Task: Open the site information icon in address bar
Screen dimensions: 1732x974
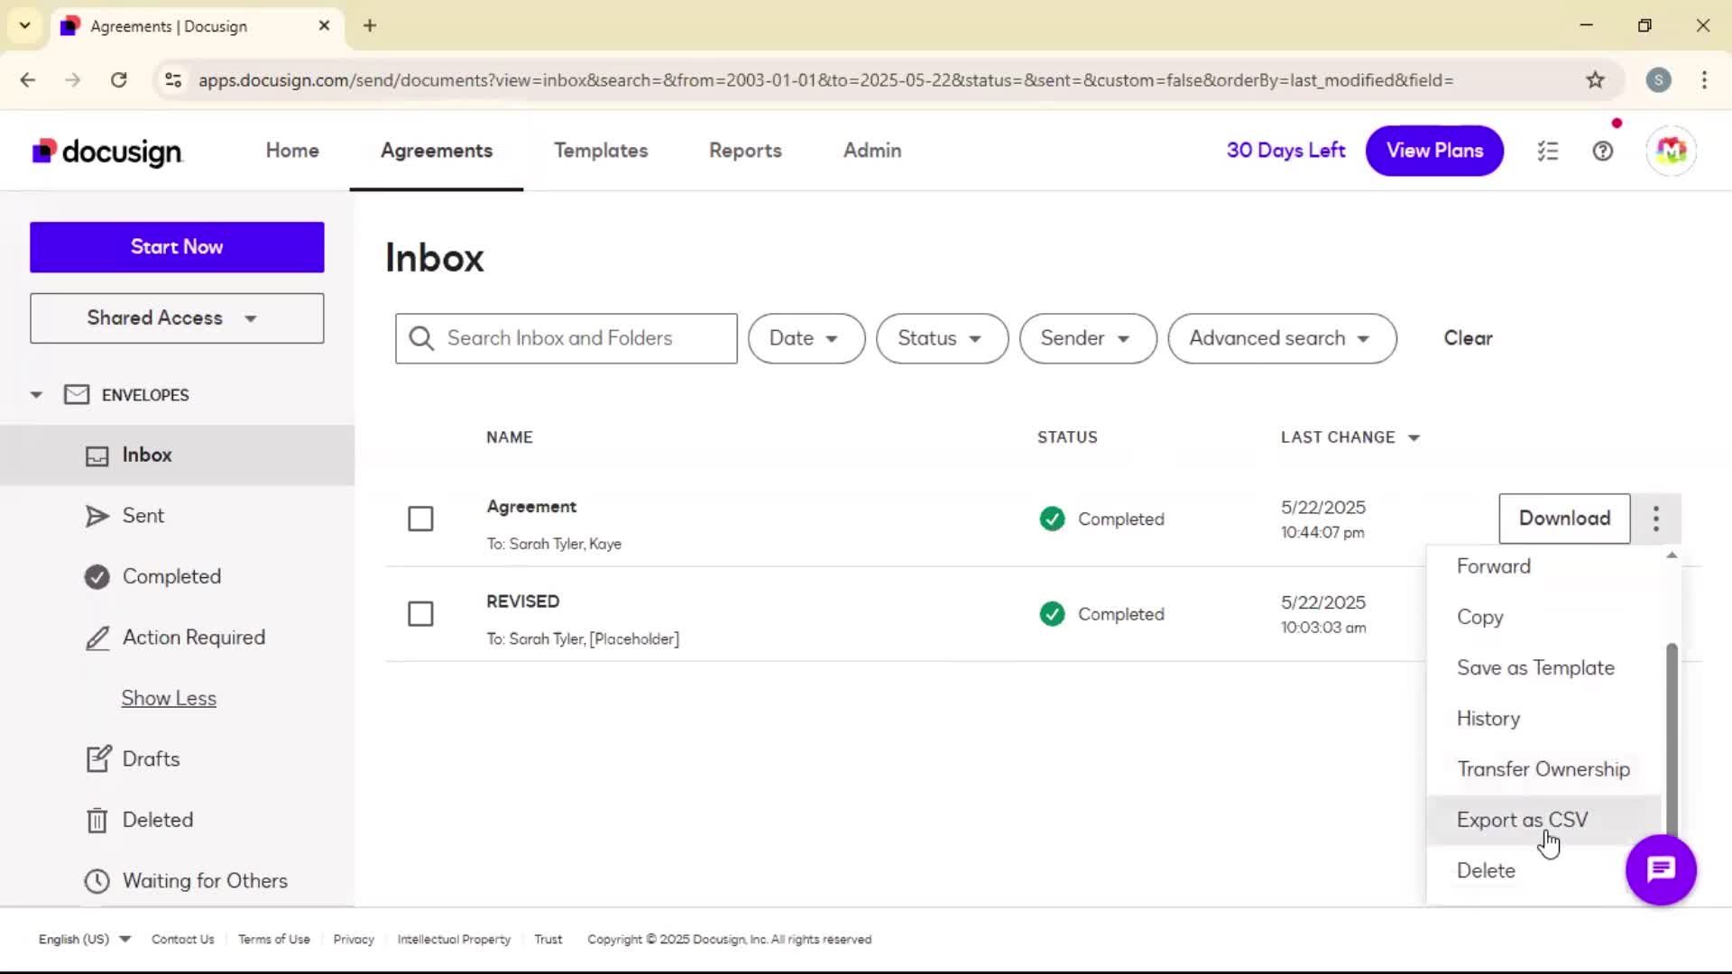Action: point(173,80)
